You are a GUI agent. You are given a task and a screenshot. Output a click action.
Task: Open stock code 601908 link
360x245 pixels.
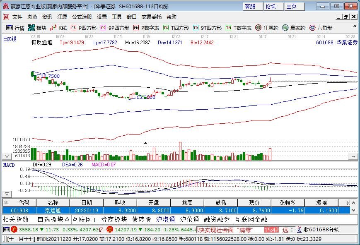19,210
